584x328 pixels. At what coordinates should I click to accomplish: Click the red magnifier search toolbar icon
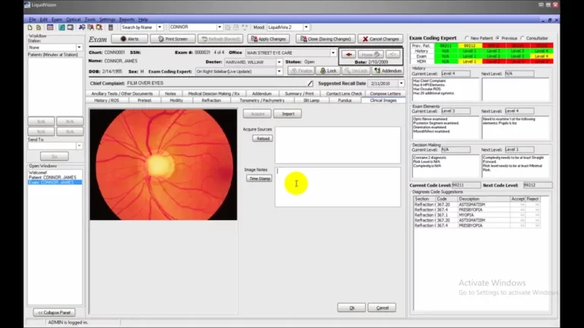click(x=99, y=27)
